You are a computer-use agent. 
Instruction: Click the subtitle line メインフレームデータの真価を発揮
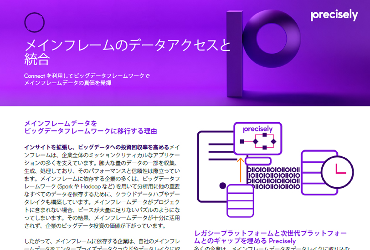coord(67,83)
